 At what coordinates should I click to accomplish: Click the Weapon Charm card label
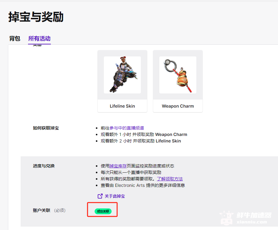(178, 106)
